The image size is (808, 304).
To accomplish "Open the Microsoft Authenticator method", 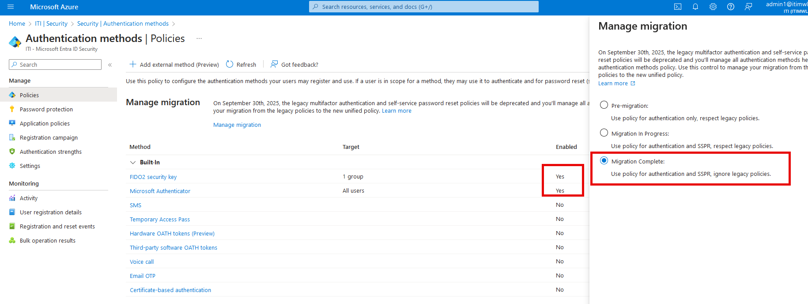I will pos(160,191).
